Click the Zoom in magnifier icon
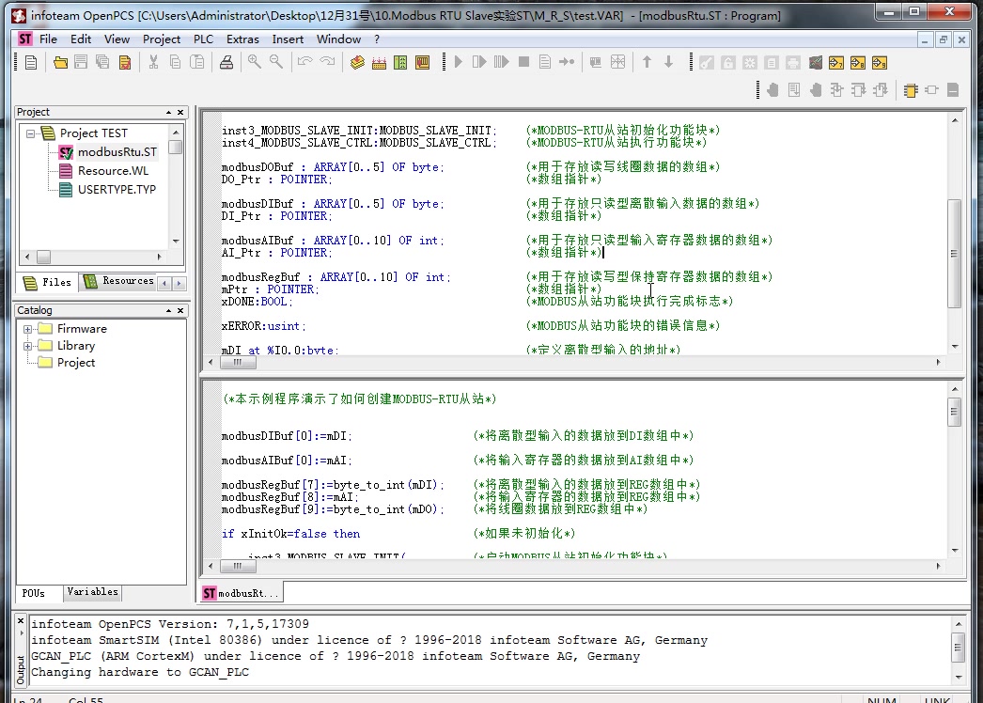983x703 pixels. pos(255,62)
